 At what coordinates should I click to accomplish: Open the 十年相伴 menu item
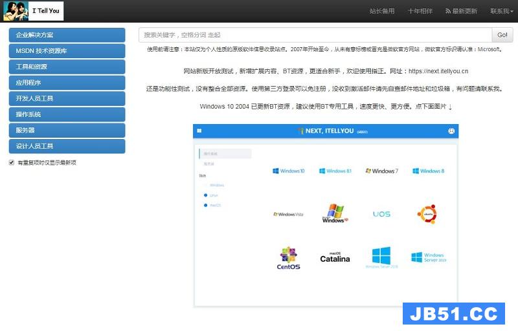click(x=420, y=11)
